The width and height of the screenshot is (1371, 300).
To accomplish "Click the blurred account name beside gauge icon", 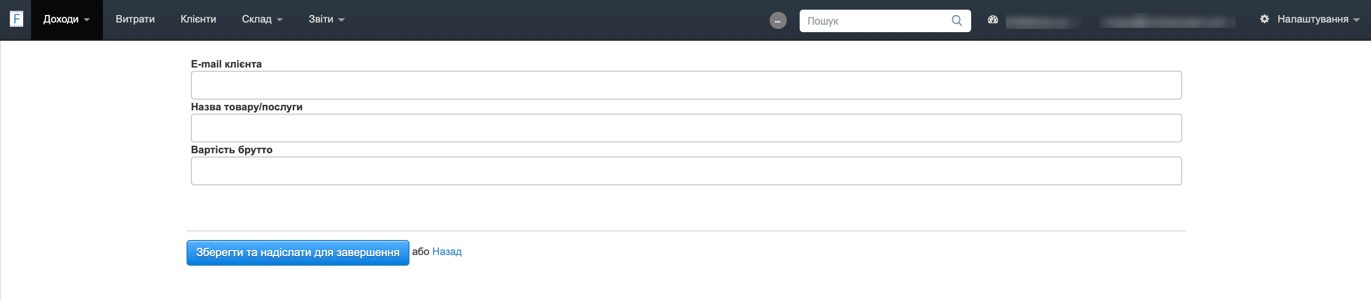I will (x=1042, y=21).
